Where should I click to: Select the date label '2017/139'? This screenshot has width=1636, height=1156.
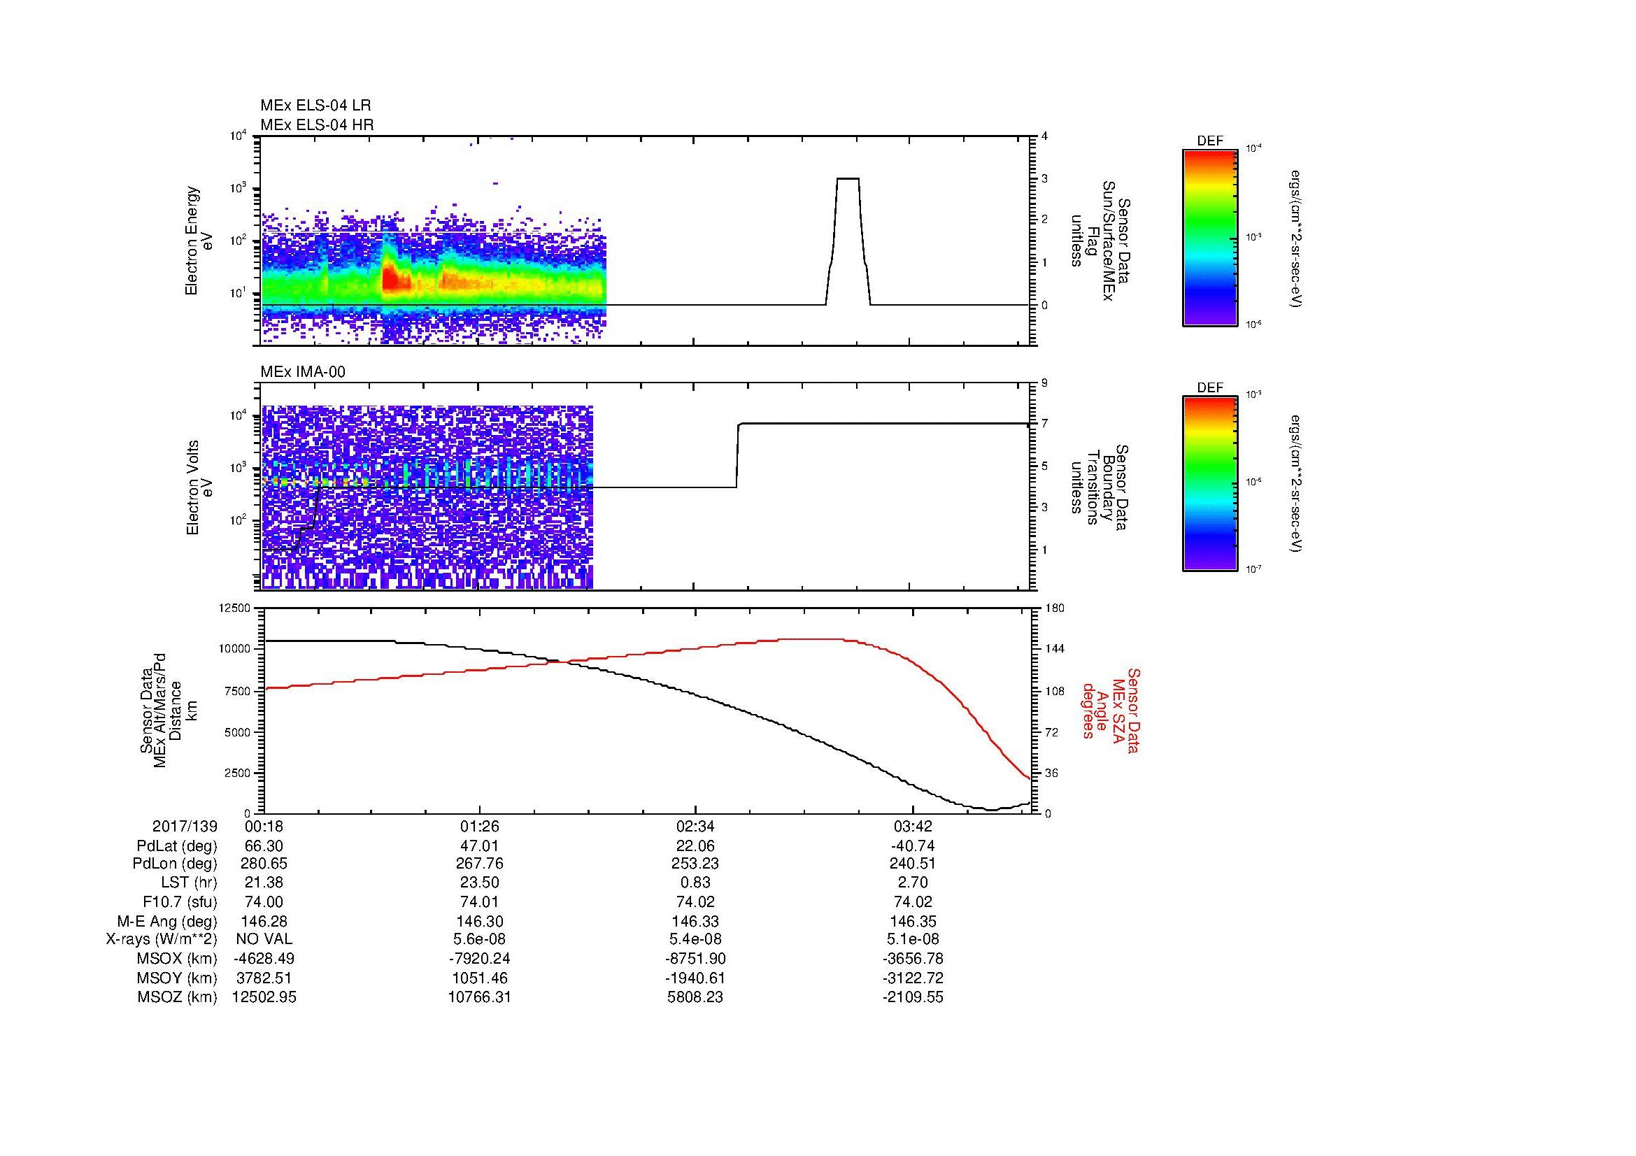point(185,826)
